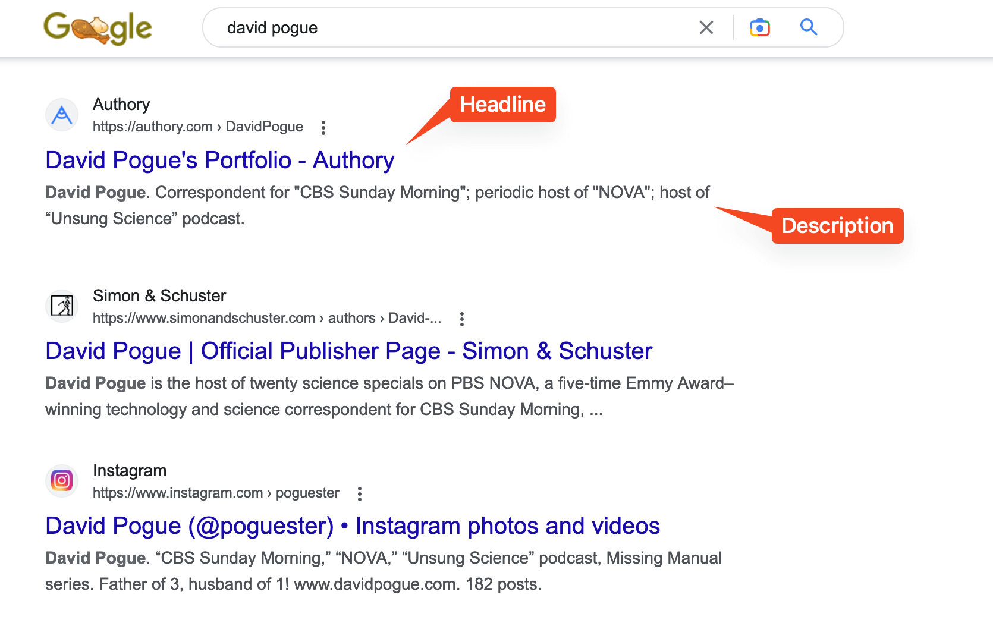Click the Simon & Schuster site name
Viewport: 993px width, 623px height.
pos(159,296)
